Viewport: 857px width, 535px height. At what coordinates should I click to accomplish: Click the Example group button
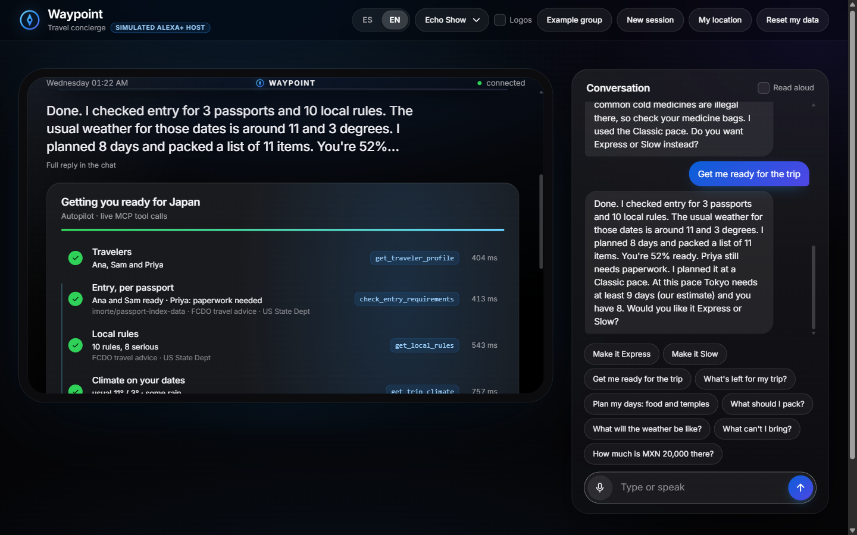tap(574, 20)
